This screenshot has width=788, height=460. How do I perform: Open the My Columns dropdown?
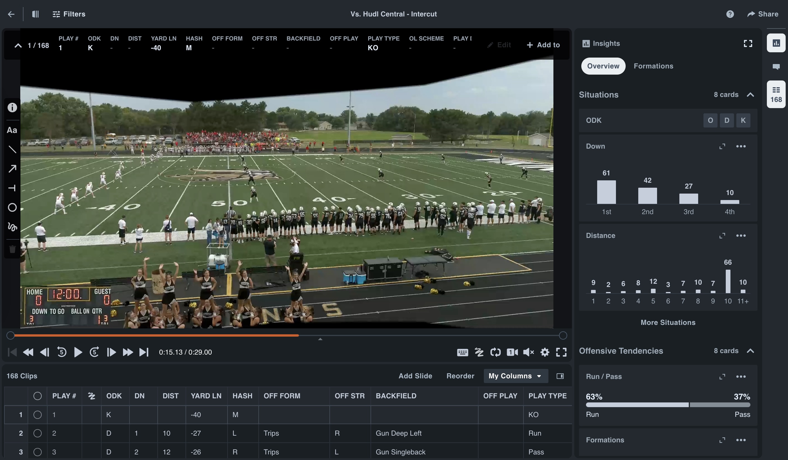coord(516,376)
